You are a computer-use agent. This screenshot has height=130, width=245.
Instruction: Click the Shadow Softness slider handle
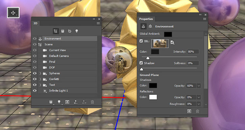[x=142, y=69]
